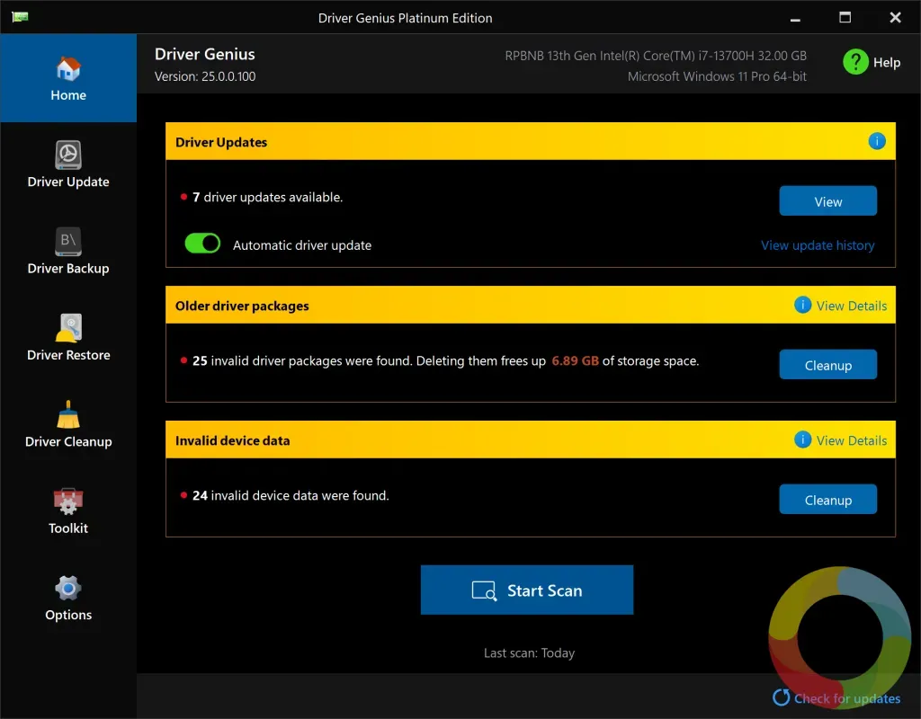
Task: Select the Driver Backup label in sidebar
Action: pos(68,268)
